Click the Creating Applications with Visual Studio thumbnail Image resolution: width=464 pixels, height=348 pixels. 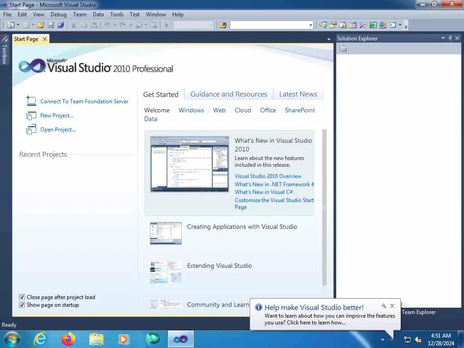coord(166,233)
